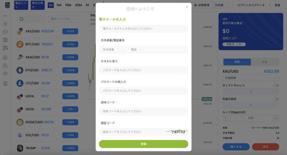Focus the パスワードの再入力 field
This screenshot has width=287, height=155.
143,91
